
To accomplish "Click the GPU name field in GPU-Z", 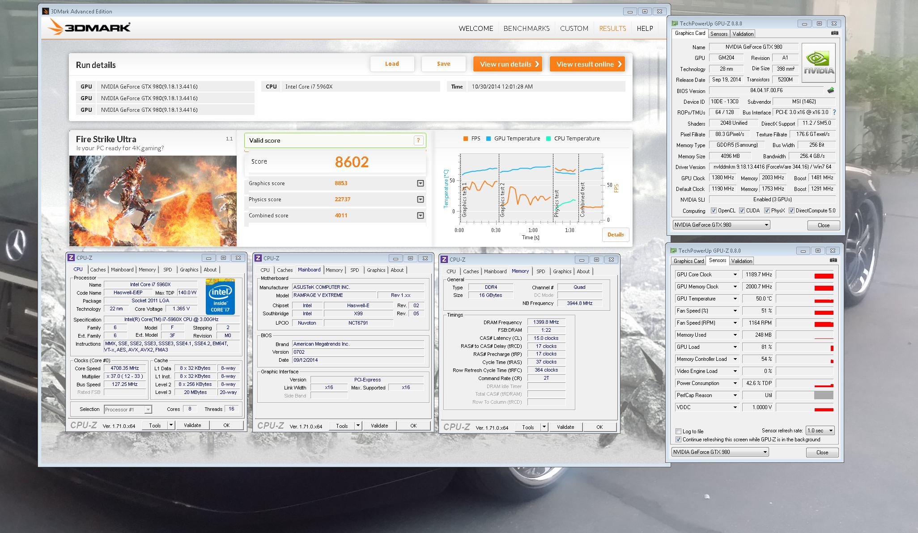I will pos(754,47).
